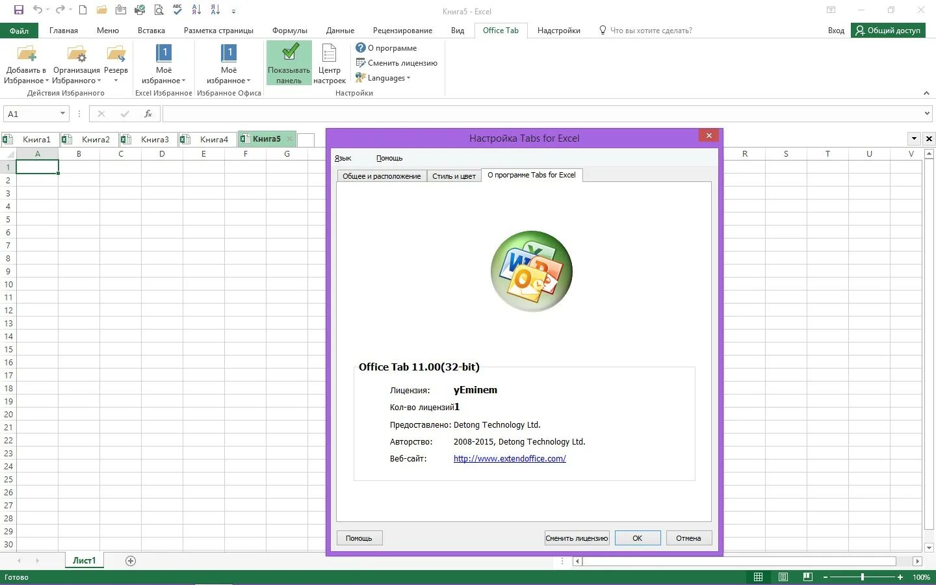Viewport: 936px width, 585px height.
Task: Switch to Page Break Preview in status bar
Action: tap(807, 577)
